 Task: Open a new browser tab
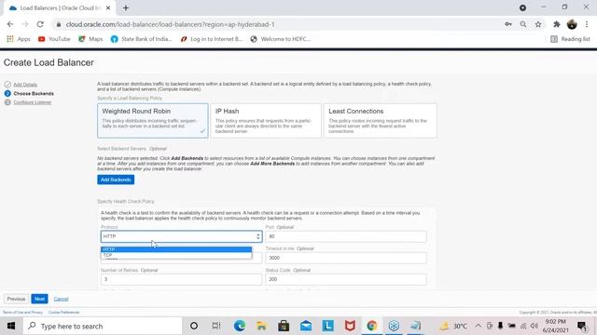click(x=126, y=8)
